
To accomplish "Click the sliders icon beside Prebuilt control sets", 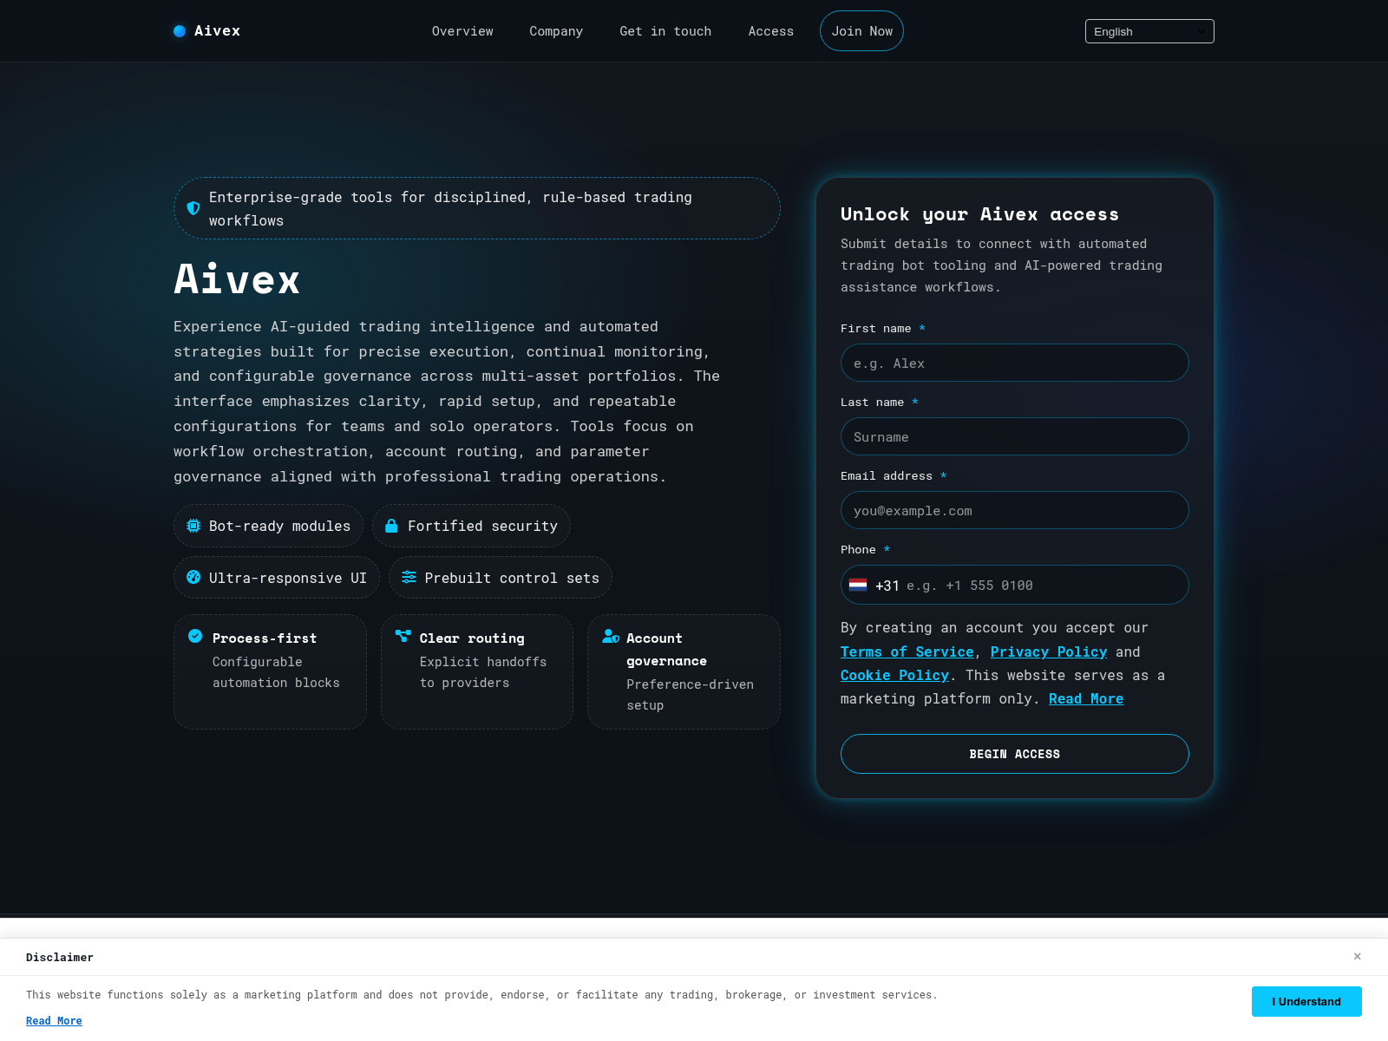I will pos(409,577).
